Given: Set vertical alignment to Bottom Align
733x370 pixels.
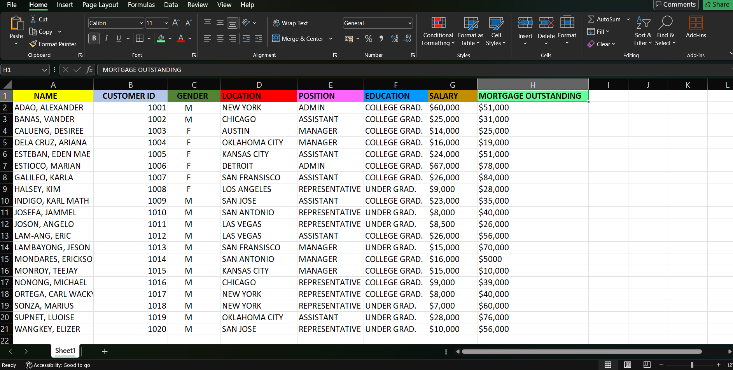Looking at the screenshot, I should (233, 23).
